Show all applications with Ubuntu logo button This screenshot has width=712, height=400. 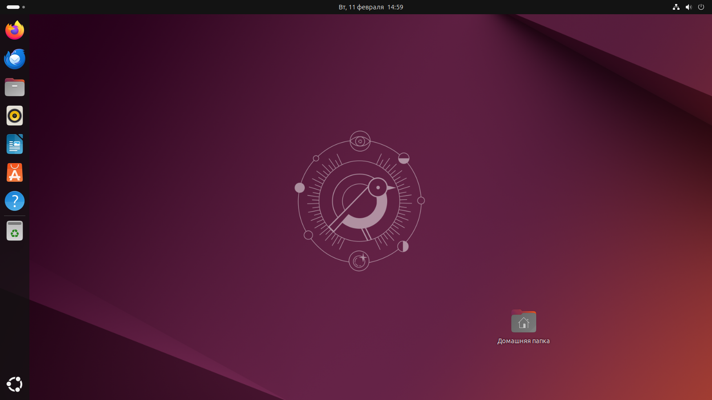[x=15, y=384]
